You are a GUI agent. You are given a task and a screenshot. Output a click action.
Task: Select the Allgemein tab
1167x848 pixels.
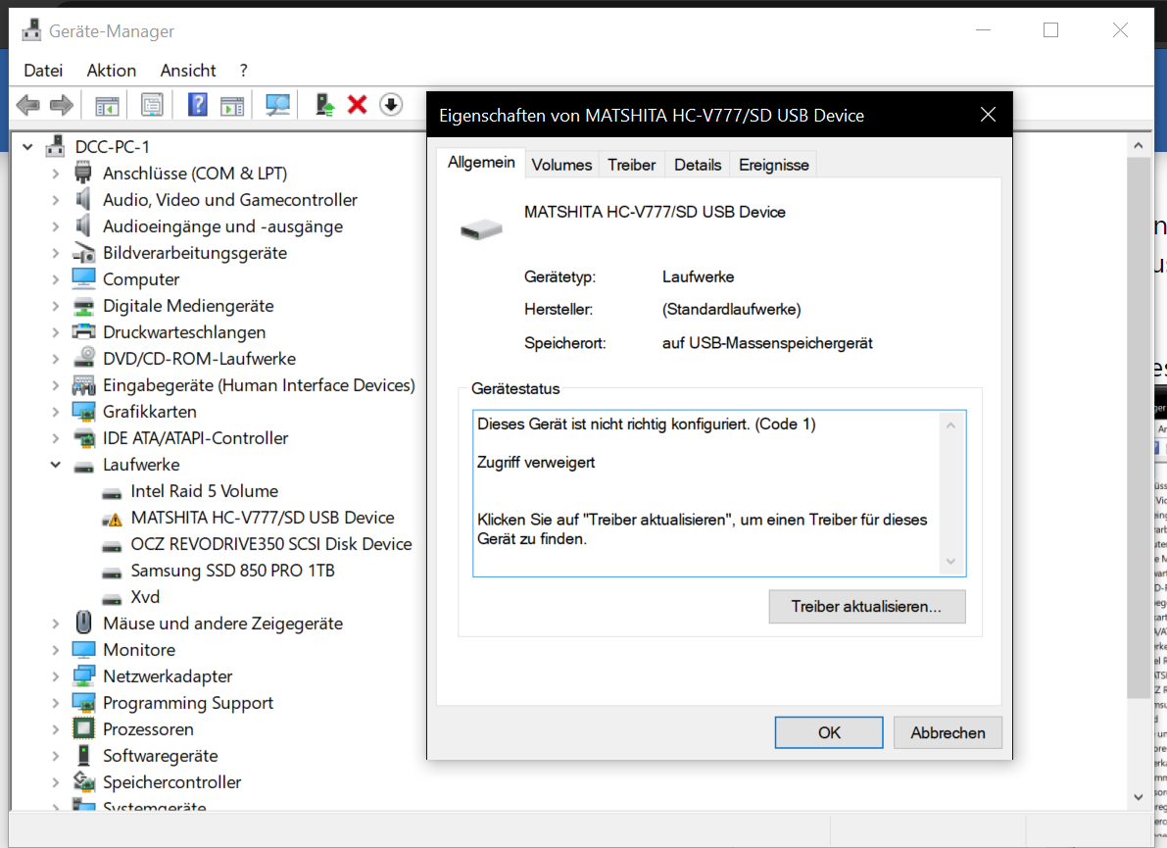click(x=481, y=163)
